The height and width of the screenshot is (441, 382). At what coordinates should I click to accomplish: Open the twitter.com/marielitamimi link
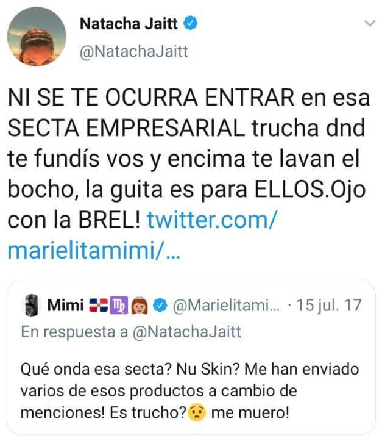142,235
